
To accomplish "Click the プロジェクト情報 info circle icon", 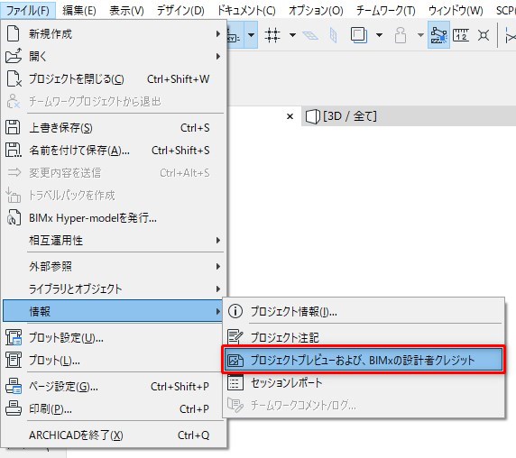I will click(x=235, y=311).
